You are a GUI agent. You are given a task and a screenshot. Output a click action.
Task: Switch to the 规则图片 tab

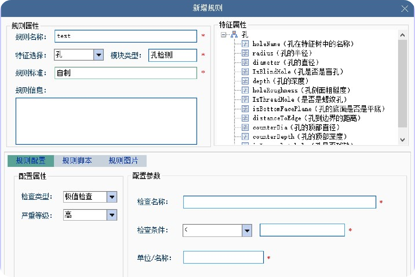pyautogui.click(x=123, y=161)
